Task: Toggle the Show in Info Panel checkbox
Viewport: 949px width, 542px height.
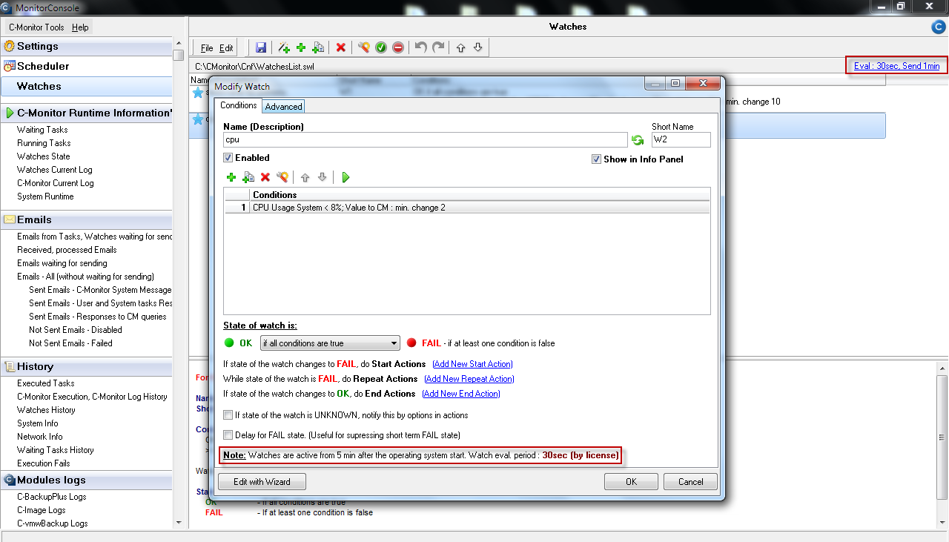Action: pos(597,159)
